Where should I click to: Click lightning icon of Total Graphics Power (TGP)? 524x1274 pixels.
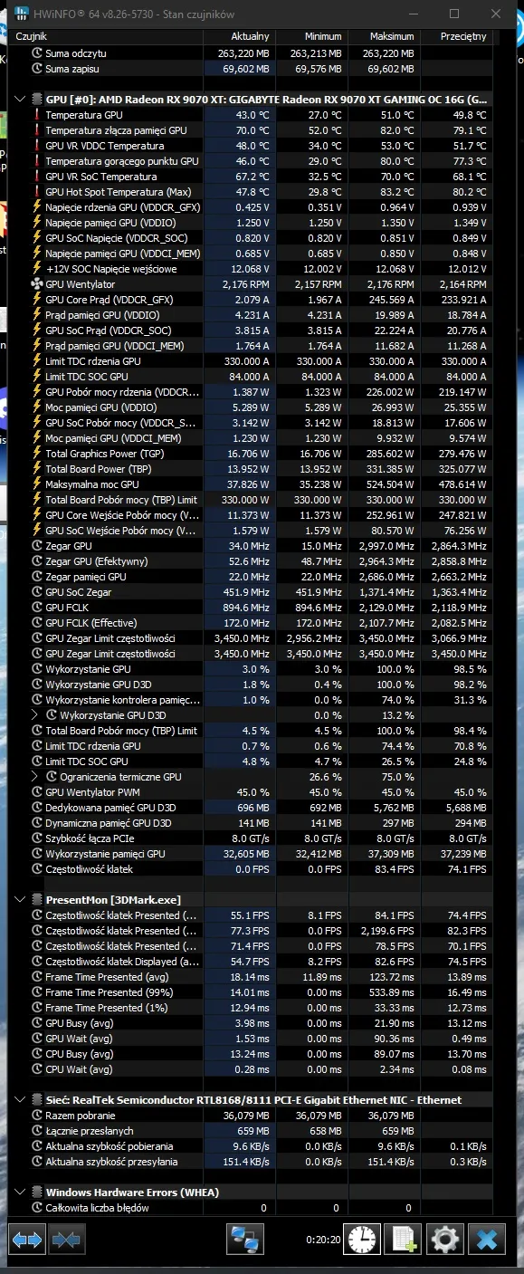pos(37,454)
